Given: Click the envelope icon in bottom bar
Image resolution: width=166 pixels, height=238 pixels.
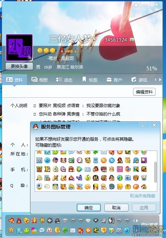Looking at the screenshot, I should click(73, 231).
